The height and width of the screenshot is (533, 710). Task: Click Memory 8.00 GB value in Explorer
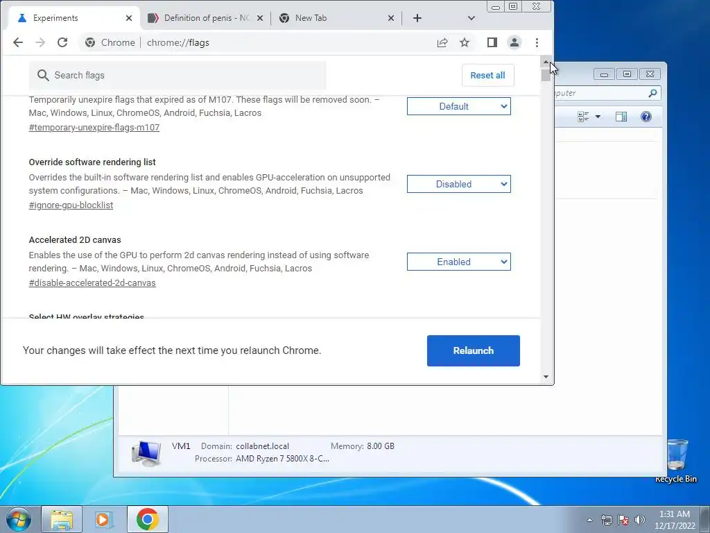[x=381, y=446]
